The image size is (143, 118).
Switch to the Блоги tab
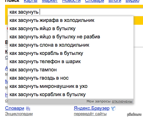tap(115, 1)
